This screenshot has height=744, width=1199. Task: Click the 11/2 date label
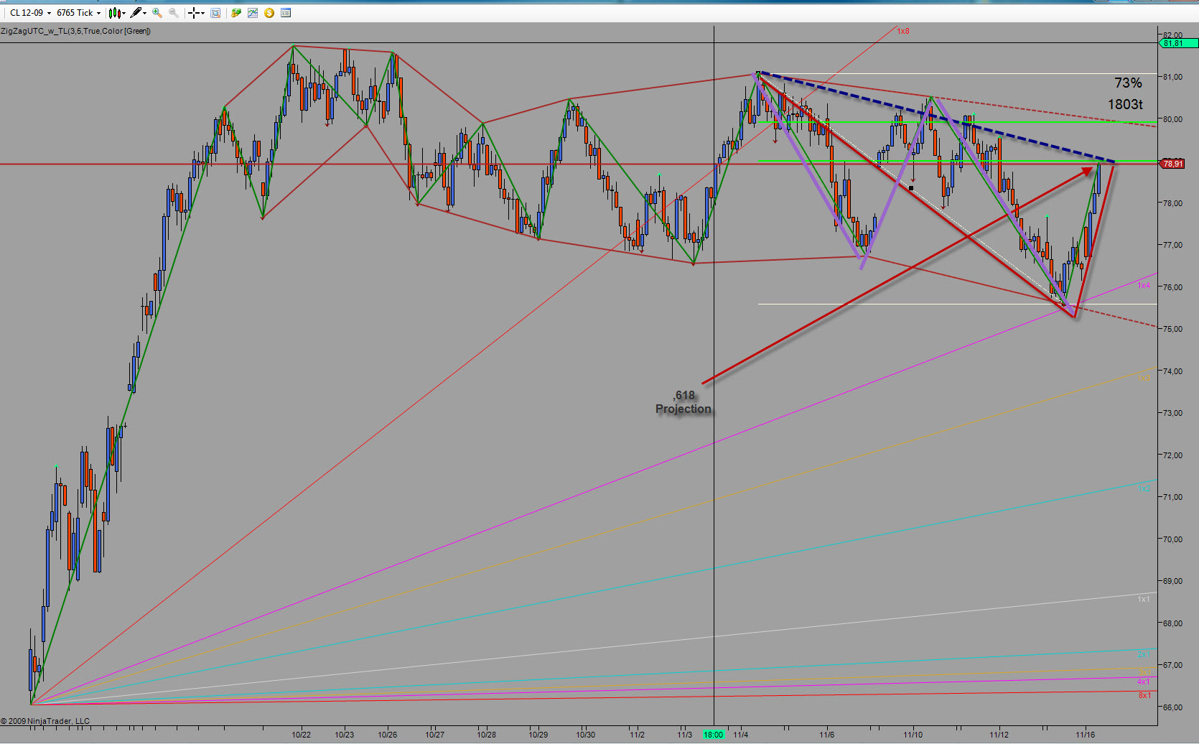(x=637, y=735)
